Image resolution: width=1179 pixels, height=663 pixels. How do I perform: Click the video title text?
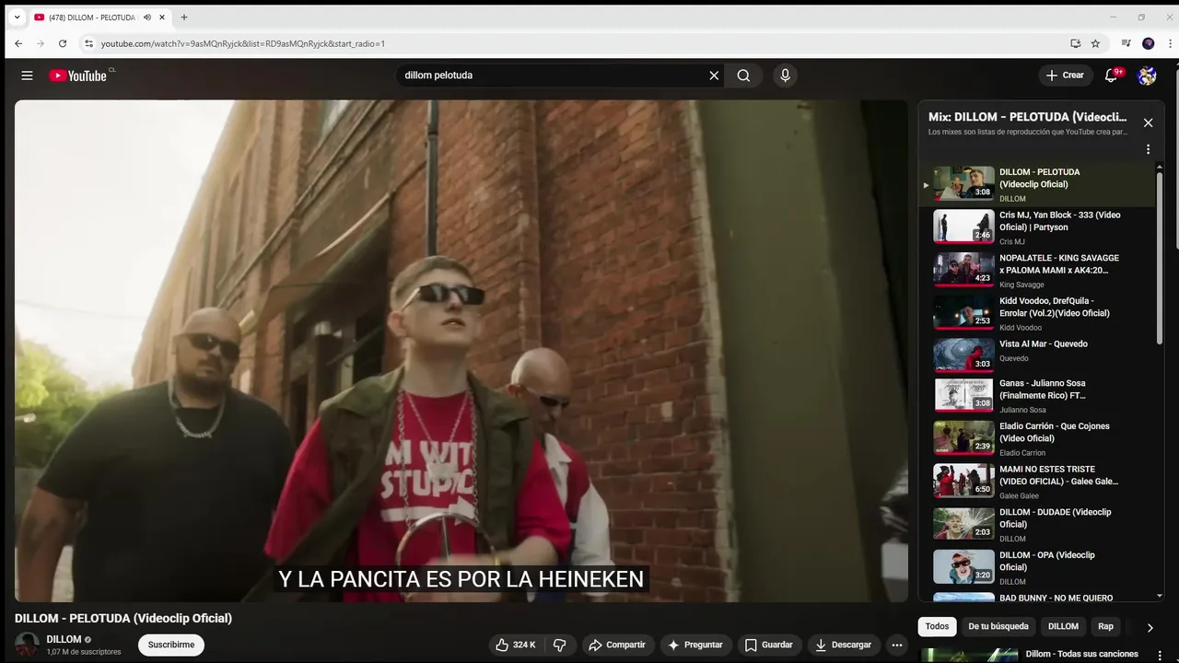[x=123, y=618]
